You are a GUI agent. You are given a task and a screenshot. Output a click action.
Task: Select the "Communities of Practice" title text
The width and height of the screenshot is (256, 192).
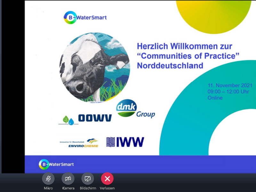pyautogui.click(x=188, y=56)
